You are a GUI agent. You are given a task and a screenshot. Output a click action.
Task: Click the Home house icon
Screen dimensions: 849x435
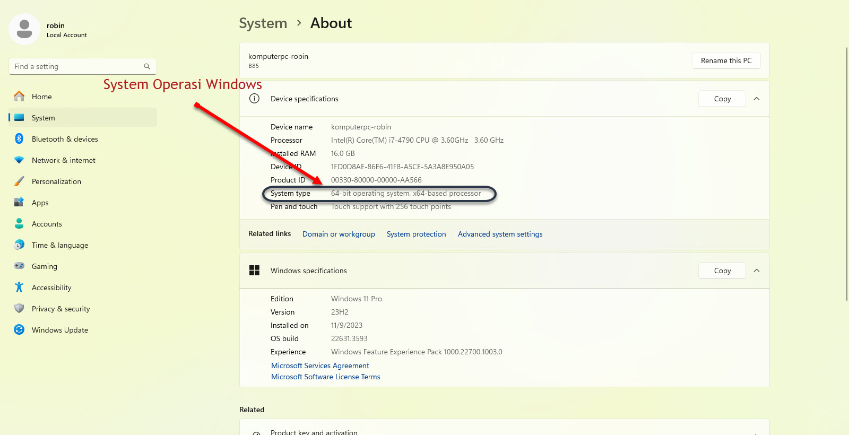19,96
